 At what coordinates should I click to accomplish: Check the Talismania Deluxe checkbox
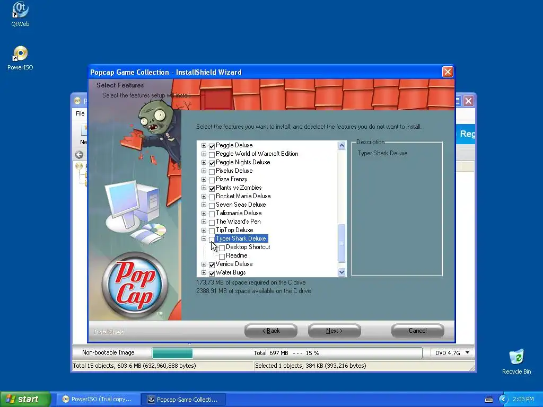(x=212, y=214)
